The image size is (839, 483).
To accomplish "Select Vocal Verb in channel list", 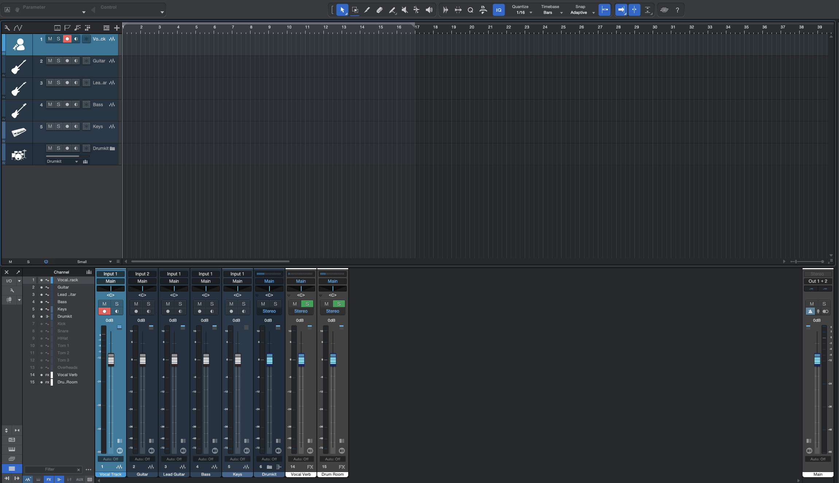I will (67, 375).
